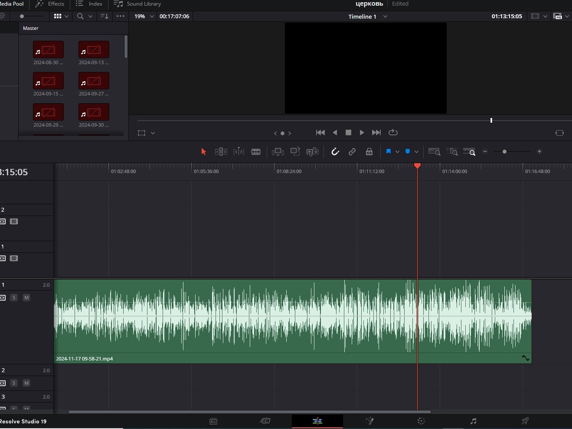Open media pool search with magnifier icon
572x429 pixels.
click(x=80, y=16)
